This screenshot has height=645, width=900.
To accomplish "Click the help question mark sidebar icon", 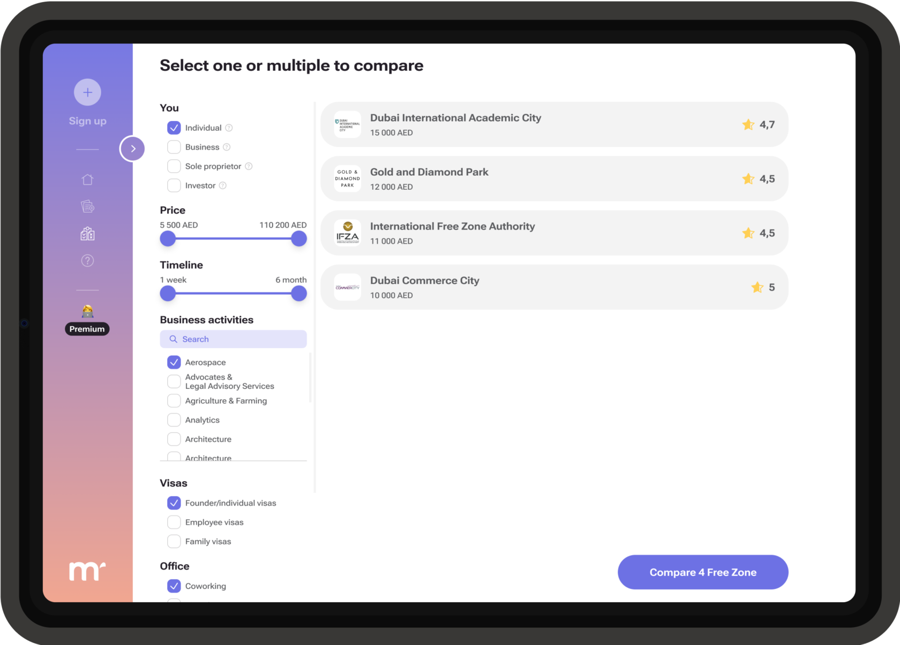I will [x=87, y=261].
